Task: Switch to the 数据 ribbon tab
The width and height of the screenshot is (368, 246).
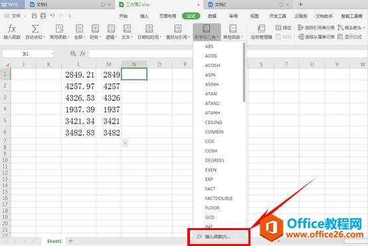Action: pyautogui.click(x=212, y=16)
